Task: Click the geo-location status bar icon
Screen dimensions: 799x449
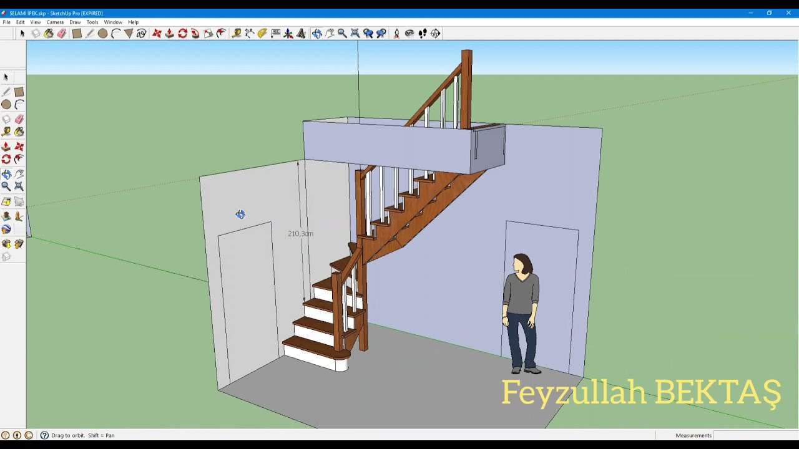Action: coord(6,435)
